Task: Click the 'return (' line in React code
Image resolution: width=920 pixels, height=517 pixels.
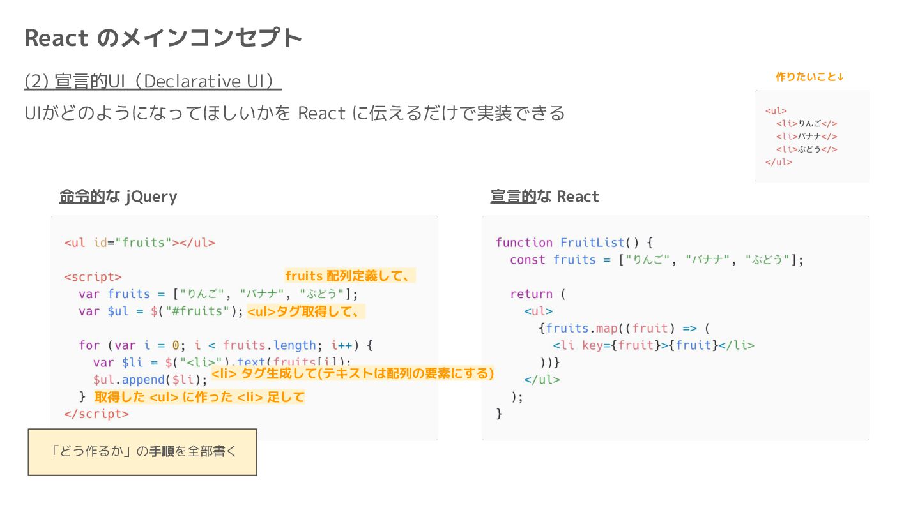Action: 538,294
